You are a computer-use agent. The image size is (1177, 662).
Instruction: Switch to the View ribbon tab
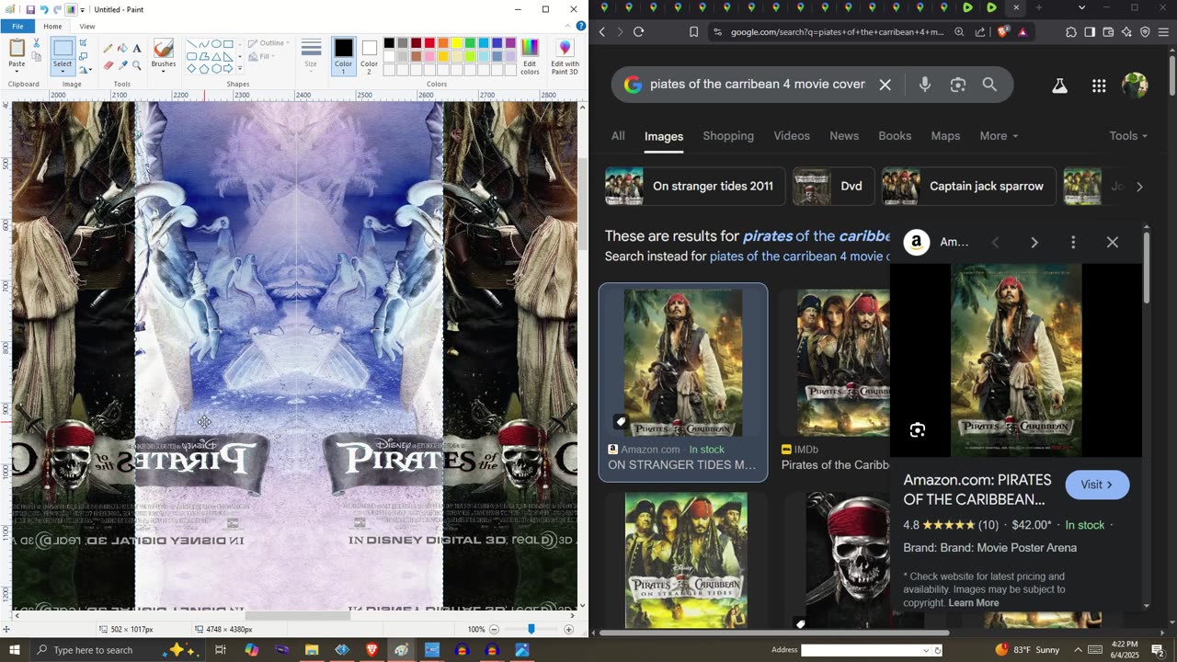[87, 27]
